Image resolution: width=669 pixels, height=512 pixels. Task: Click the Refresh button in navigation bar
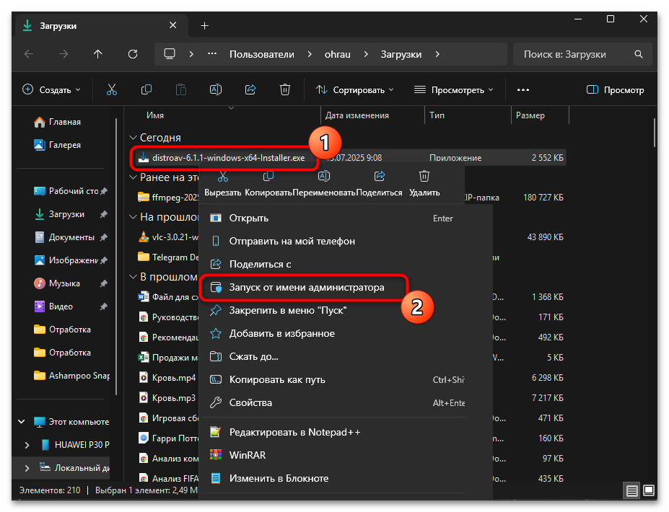tap(132, 54)
